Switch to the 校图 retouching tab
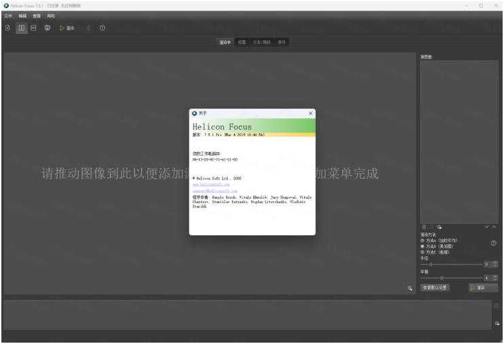This screenshot has height=344, width=504. (242, 42)
